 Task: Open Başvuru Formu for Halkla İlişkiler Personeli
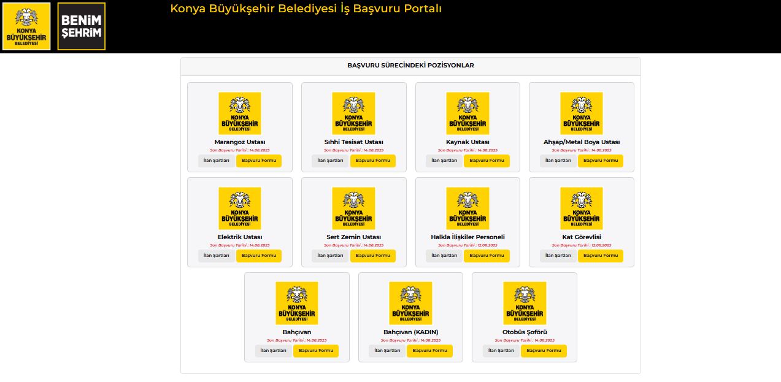487,256
